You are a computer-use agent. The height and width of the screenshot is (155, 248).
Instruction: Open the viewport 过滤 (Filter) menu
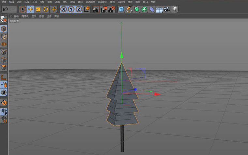pyautogui.click(x=49, y=16)
